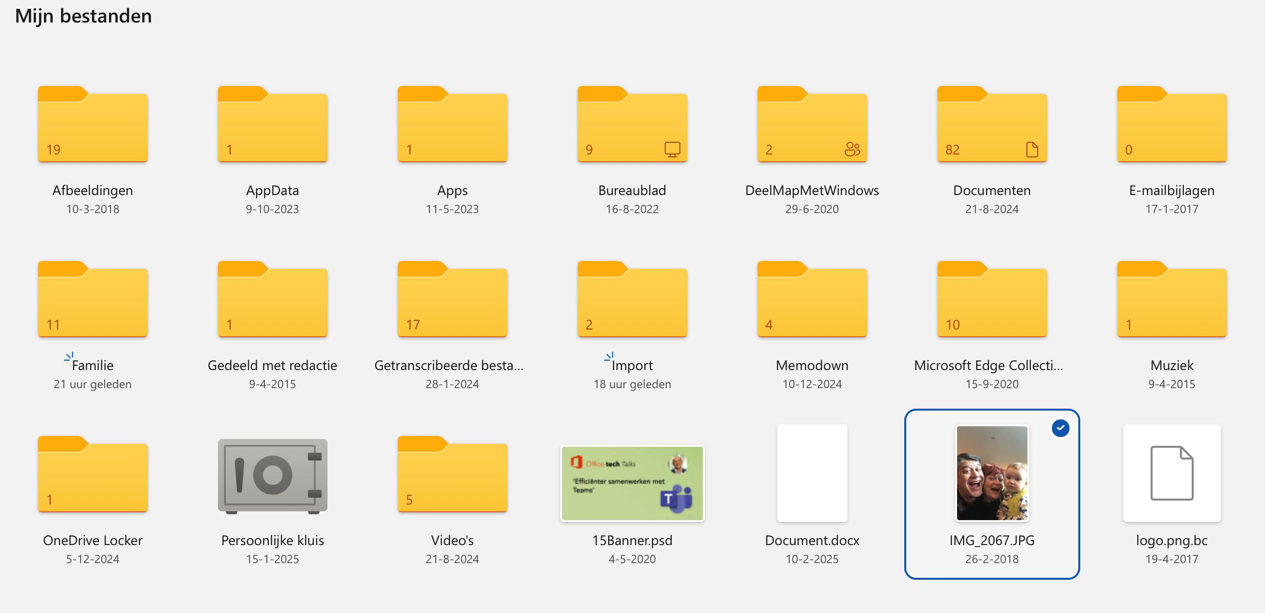The width and height of the screenshot is (1265, 613).
Task: Open the Persoonlijke kluis vault icon
Action: (x=272, y=476)
